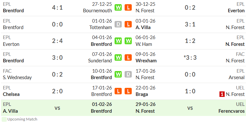
Task: Click the orange L badge for Chelsea vs Brentford
Action: coord(118,91)
